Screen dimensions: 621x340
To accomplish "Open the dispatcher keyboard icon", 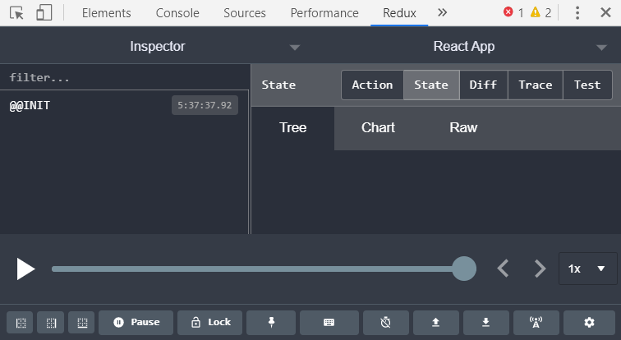I will [x=329, y=323].
